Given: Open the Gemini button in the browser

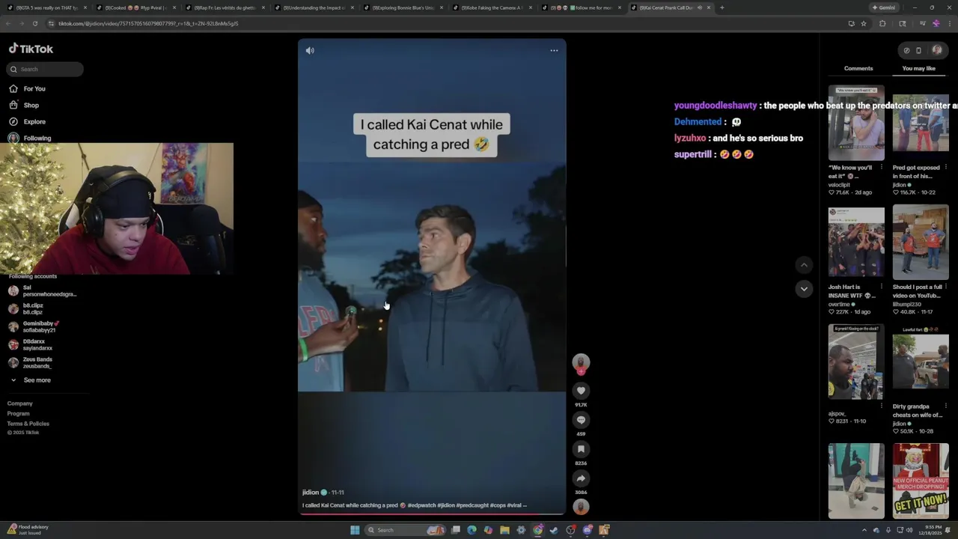Looking at the screenshot, I should (x=884, y=7).
